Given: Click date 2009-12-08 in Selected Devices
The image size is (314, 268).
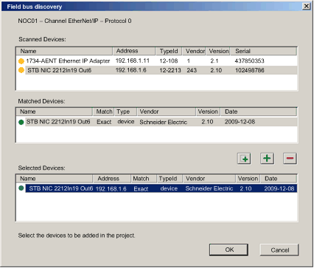Looking at the screenshot, I should point(279,189).
